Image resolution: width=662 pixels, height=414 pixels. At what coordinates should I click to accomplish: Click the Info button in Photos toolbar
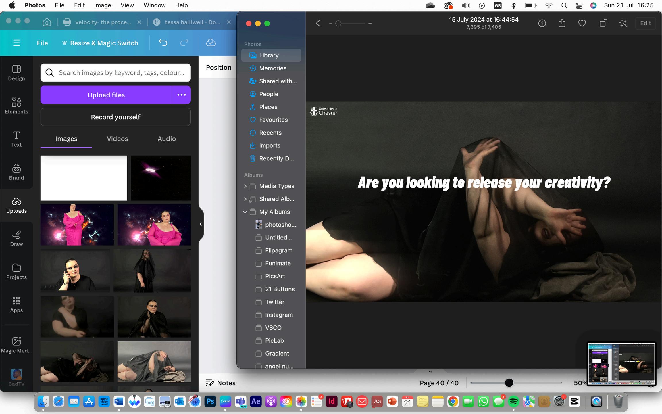tap(542, 23)
